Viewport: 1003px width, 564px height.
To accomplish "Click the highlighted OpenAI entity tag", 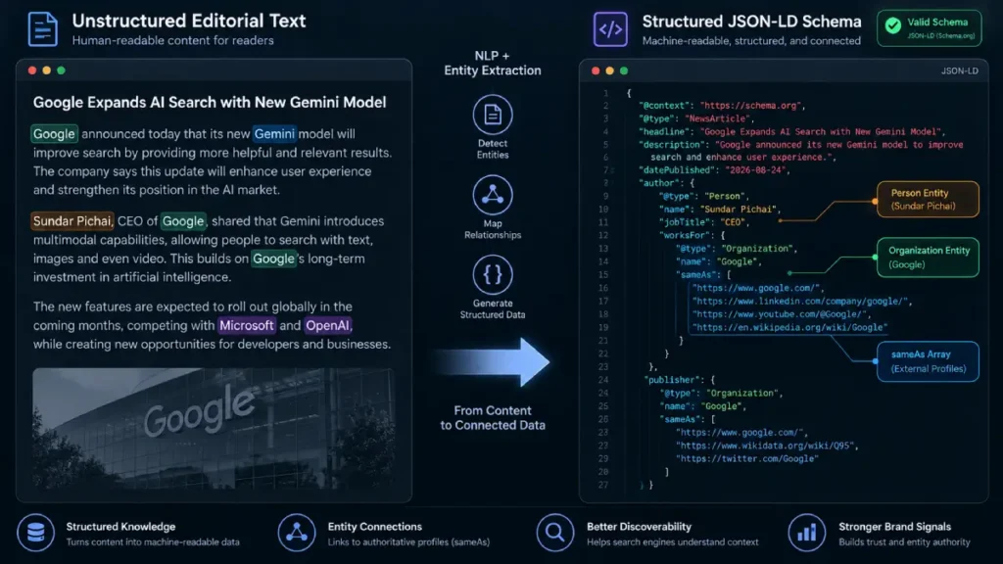I will (x=327, y=325).
